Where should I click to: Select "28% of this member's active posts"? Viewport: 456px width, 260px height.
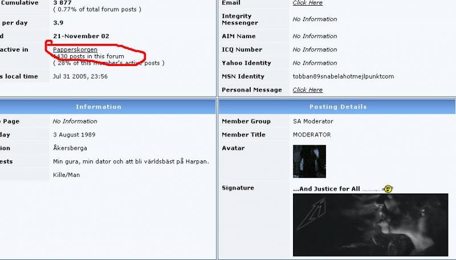[108, 63]
